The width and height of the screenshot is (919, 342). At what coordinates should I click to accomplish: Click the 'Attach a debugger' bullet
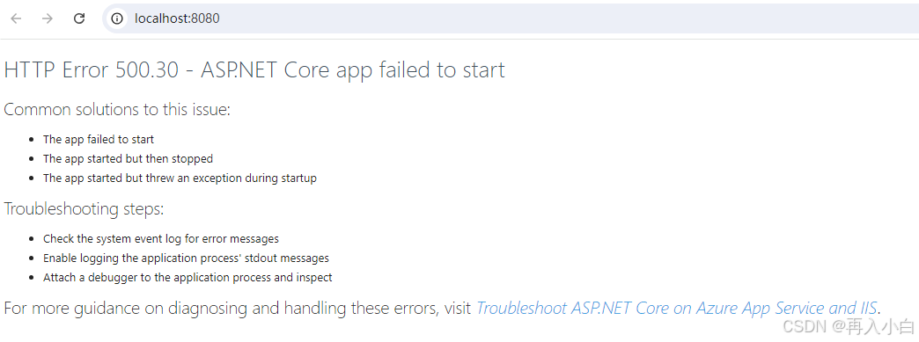[187, 278]
